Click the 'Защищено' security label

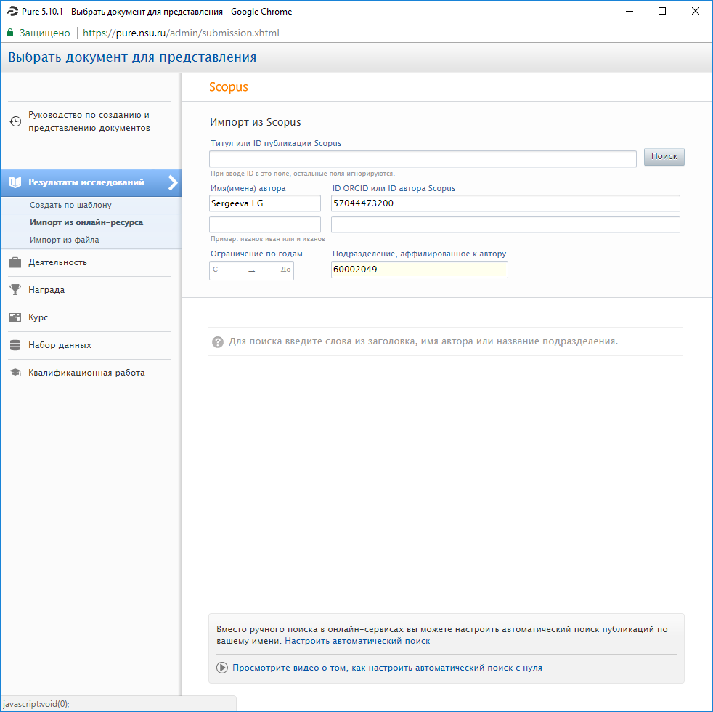(44, 33)
